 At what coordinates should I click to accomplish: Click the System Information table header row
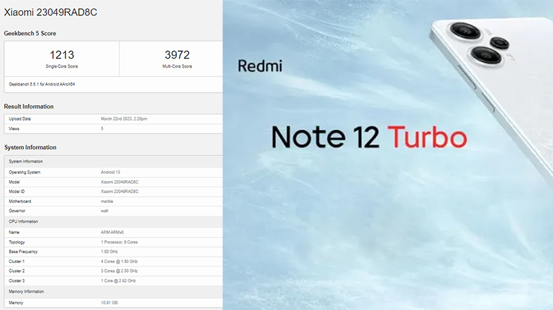click(x=113, y=162)
